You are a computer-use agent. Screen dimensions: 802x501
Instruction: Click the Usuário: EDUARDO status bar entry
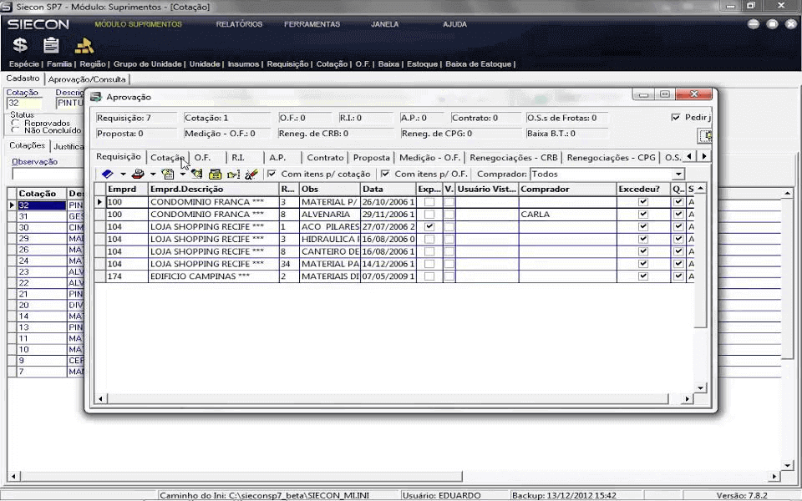pyautogui.click(x=441, y=495)
